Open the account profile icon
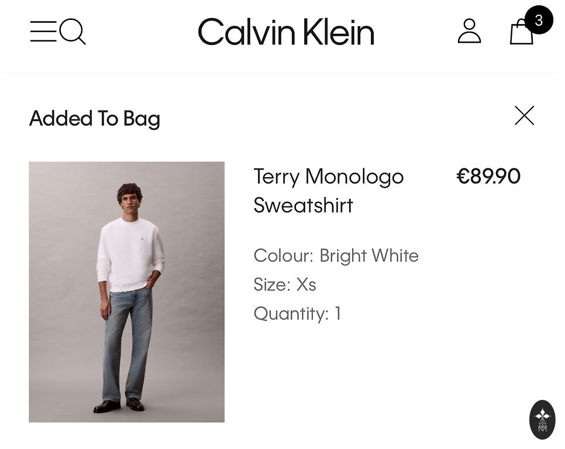 click(x=469, y=31)
